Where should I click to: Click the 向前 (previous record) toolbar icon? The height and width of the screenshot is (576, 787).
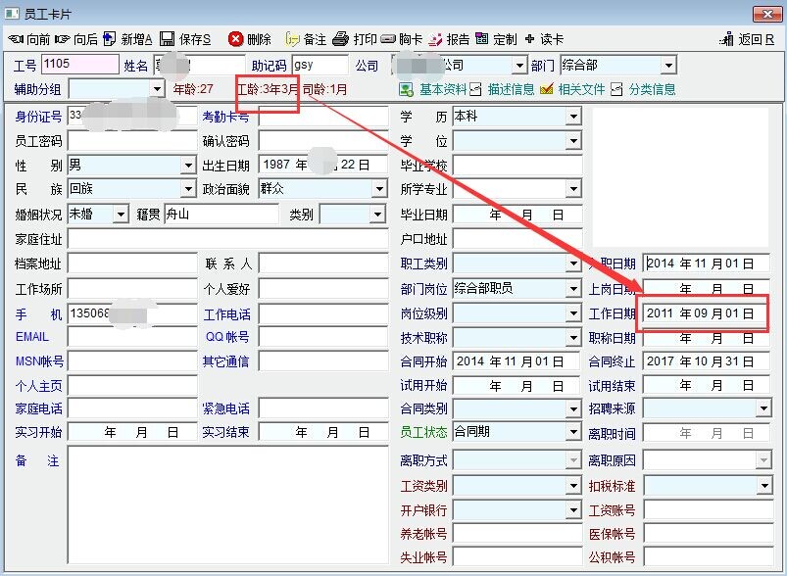[x=16, y=39]
